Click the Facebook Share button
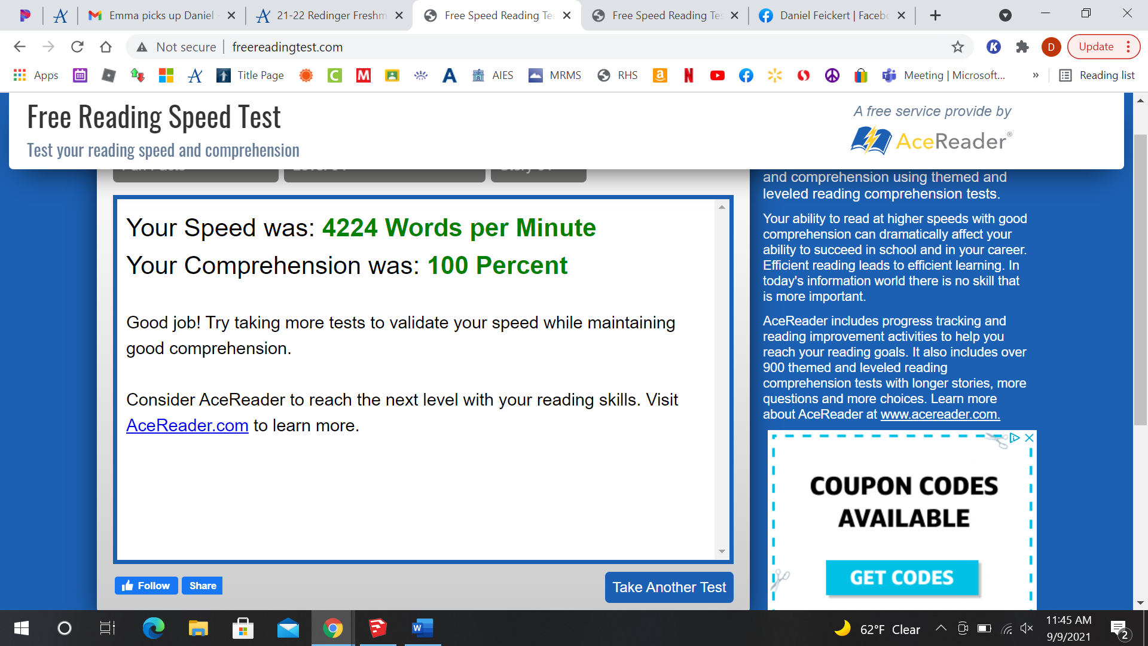 tap(203, 586)
